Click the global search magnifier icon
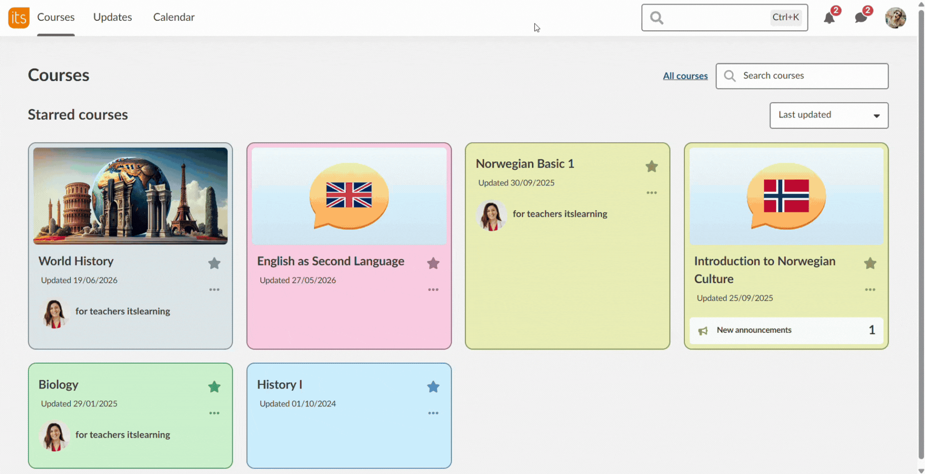Image resolution: width=925 pixels, height=474 pixels. [656, 18]
